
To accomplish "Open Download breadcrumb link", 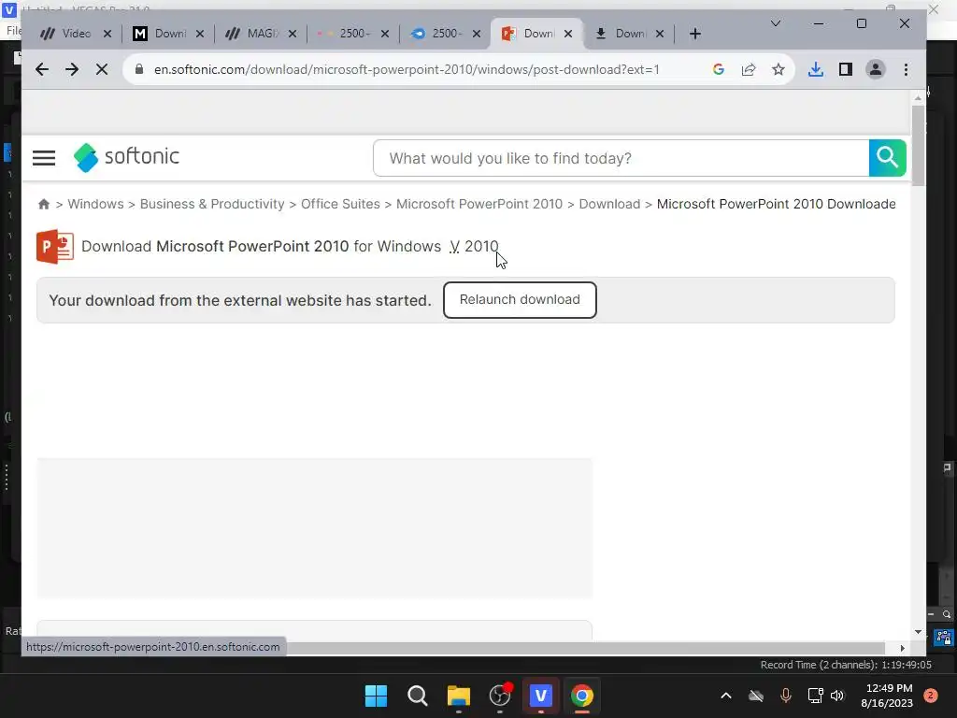I will [x=609, y=204].
